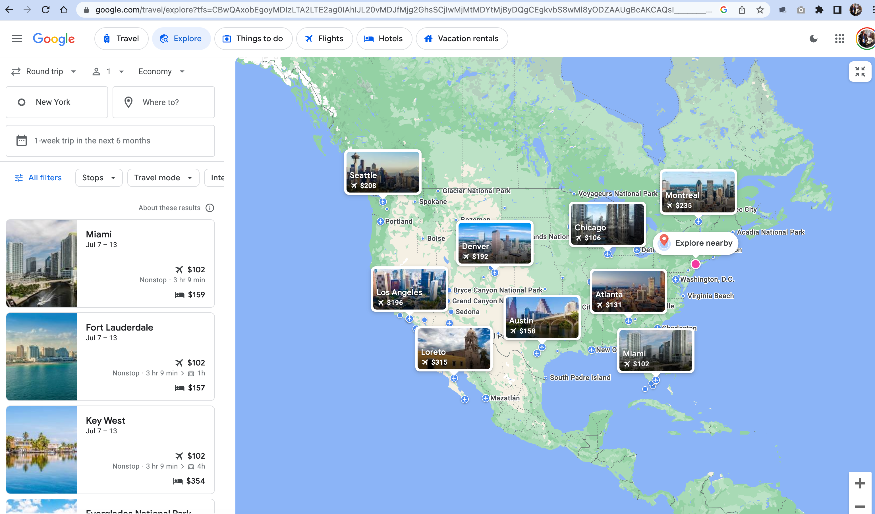The width and height of the screenshot is (875, 514).
Task: Click the Vacation rentals icon
Action: [x=429, y=39]
